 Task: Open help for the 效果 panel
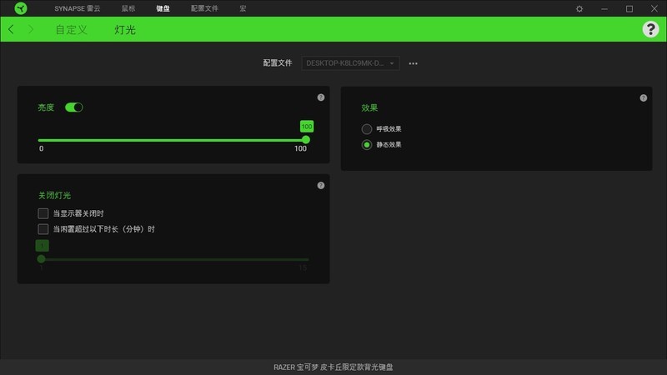tap(643, 97)
